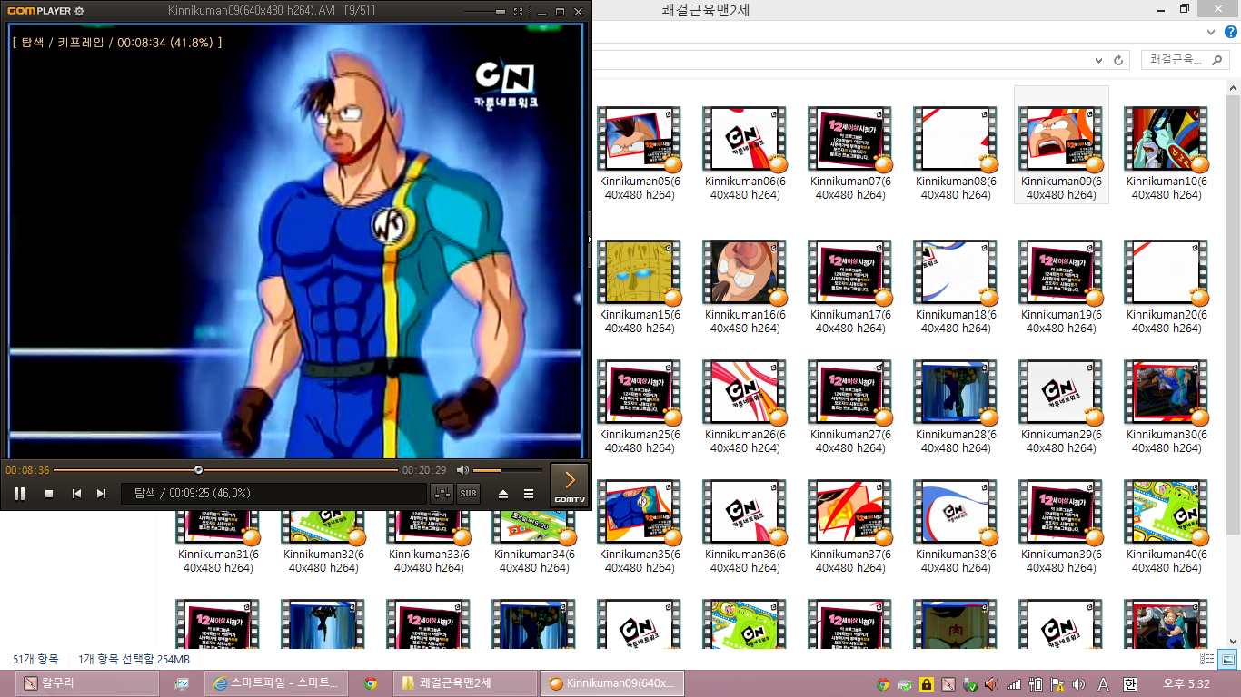Viewport: 1241px width, 697px height.
Task: Click the video seek bar handle
Action: click(x=198, y=470)
